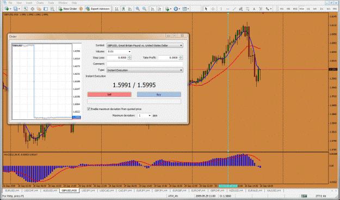Open the Templates toolbar icon
340x200 pixels.
tap(184, 9)
